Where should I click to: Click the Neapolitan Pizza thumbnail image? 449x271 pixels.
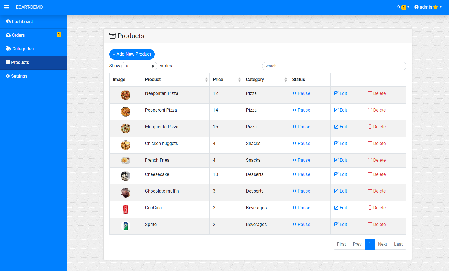pos(125,95)
